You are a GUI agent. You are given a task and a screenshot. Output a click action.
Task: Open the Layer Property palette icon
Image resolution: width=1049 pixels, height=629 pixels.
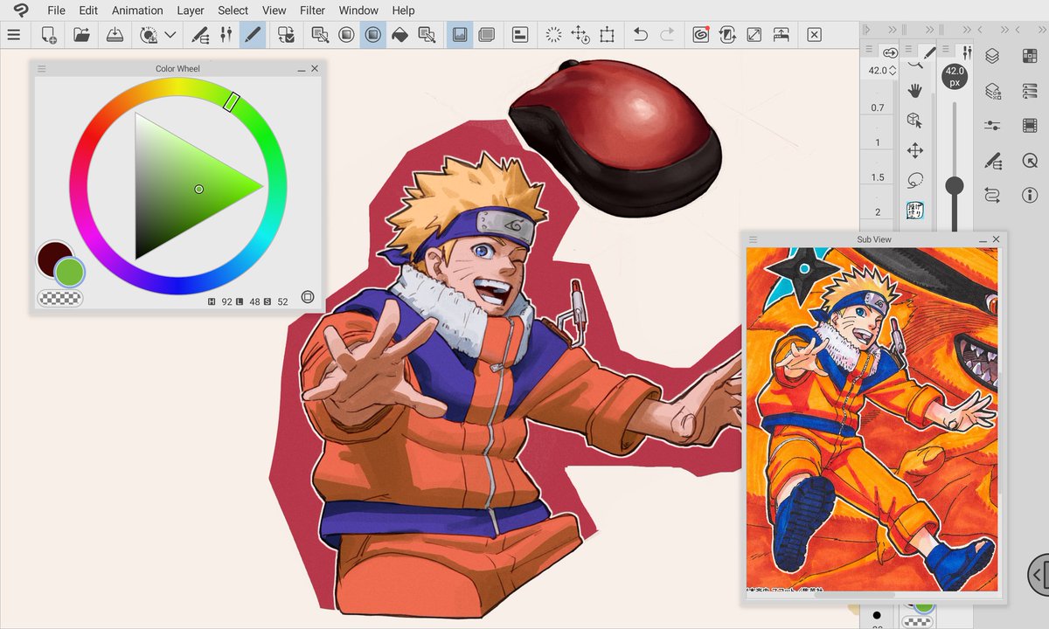992,91
